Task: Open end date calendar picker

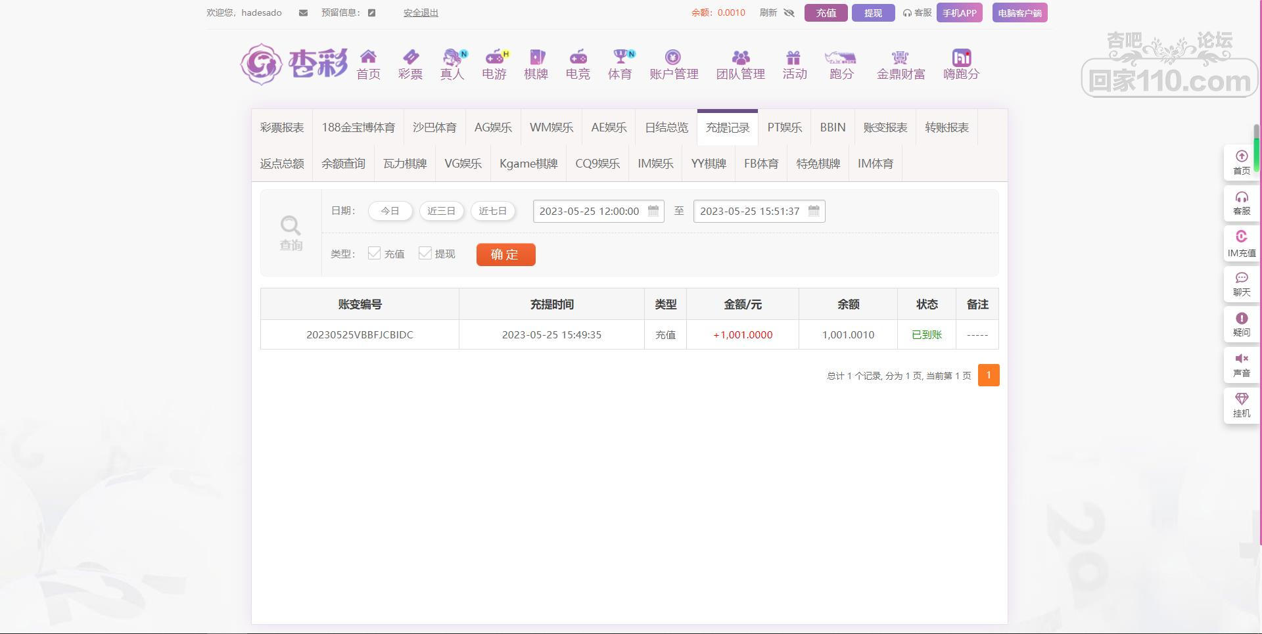Action: (x=814, y=211)
